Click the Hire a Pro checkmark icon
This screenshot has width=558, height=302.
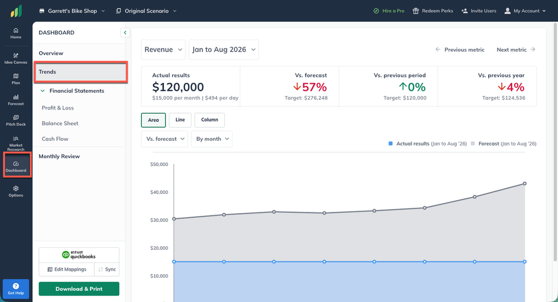point(376,11)
